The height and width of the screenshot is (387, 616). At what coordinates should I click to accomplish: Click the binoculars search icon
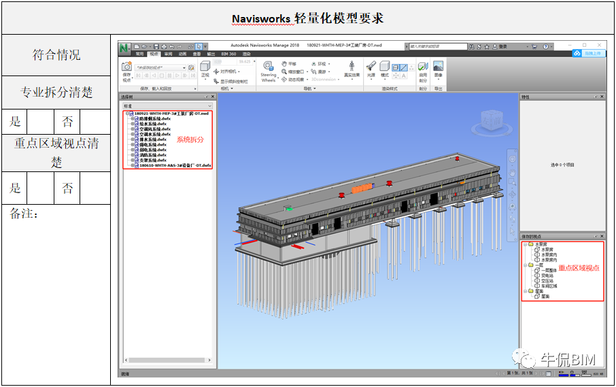pos(471,47)
